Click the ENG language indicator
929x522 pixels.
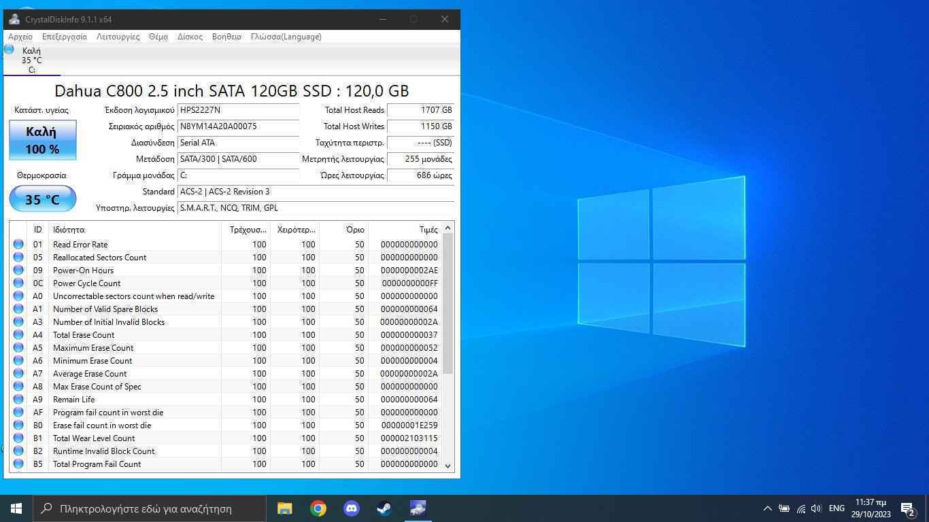(837, 508)
